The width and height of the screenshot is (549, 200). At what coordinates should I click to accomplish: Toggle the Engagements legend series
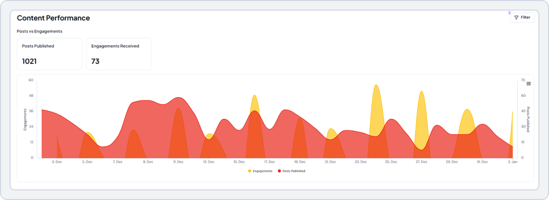click(x=262, y=171)
